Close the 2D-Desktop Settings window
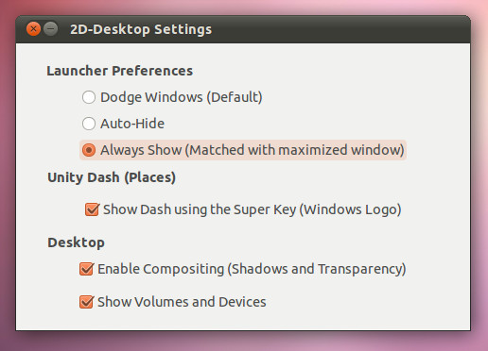This screenshot has height=351, width=488. pyautogui.click(x=33, y=29)
